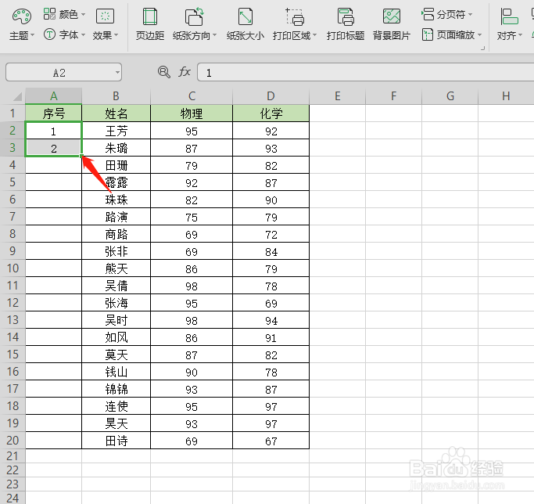Expand the 主题 dropdown arrow
The image size is (534, 504).
[33, 35]
